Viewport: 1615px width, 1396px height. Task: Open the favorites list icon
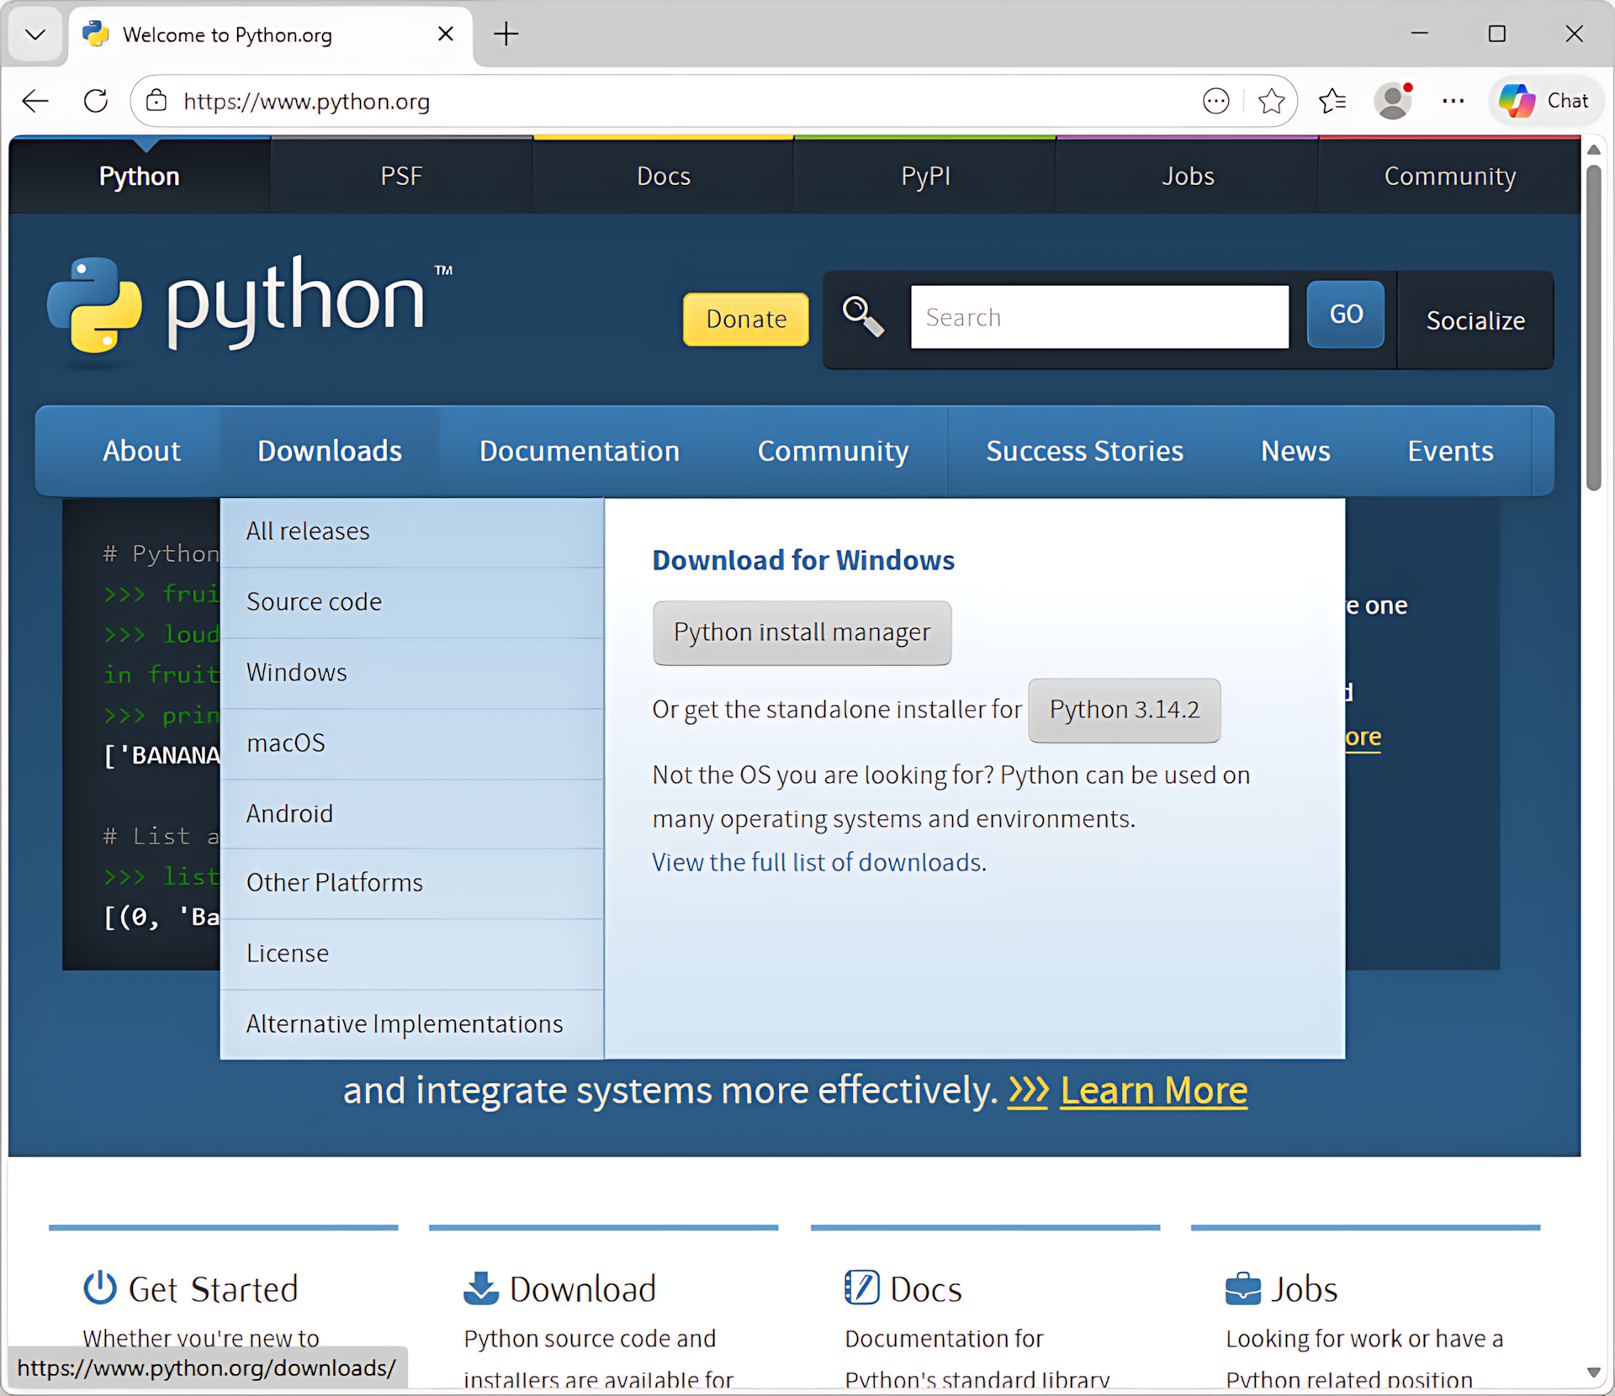tap(1332, 101)
